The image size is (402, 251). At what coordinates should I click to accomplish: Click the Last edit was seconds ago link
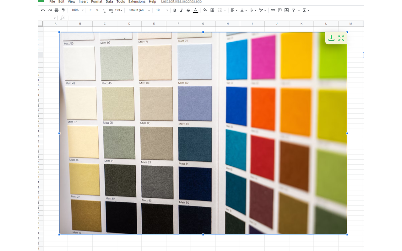click(x=181, y=2)
